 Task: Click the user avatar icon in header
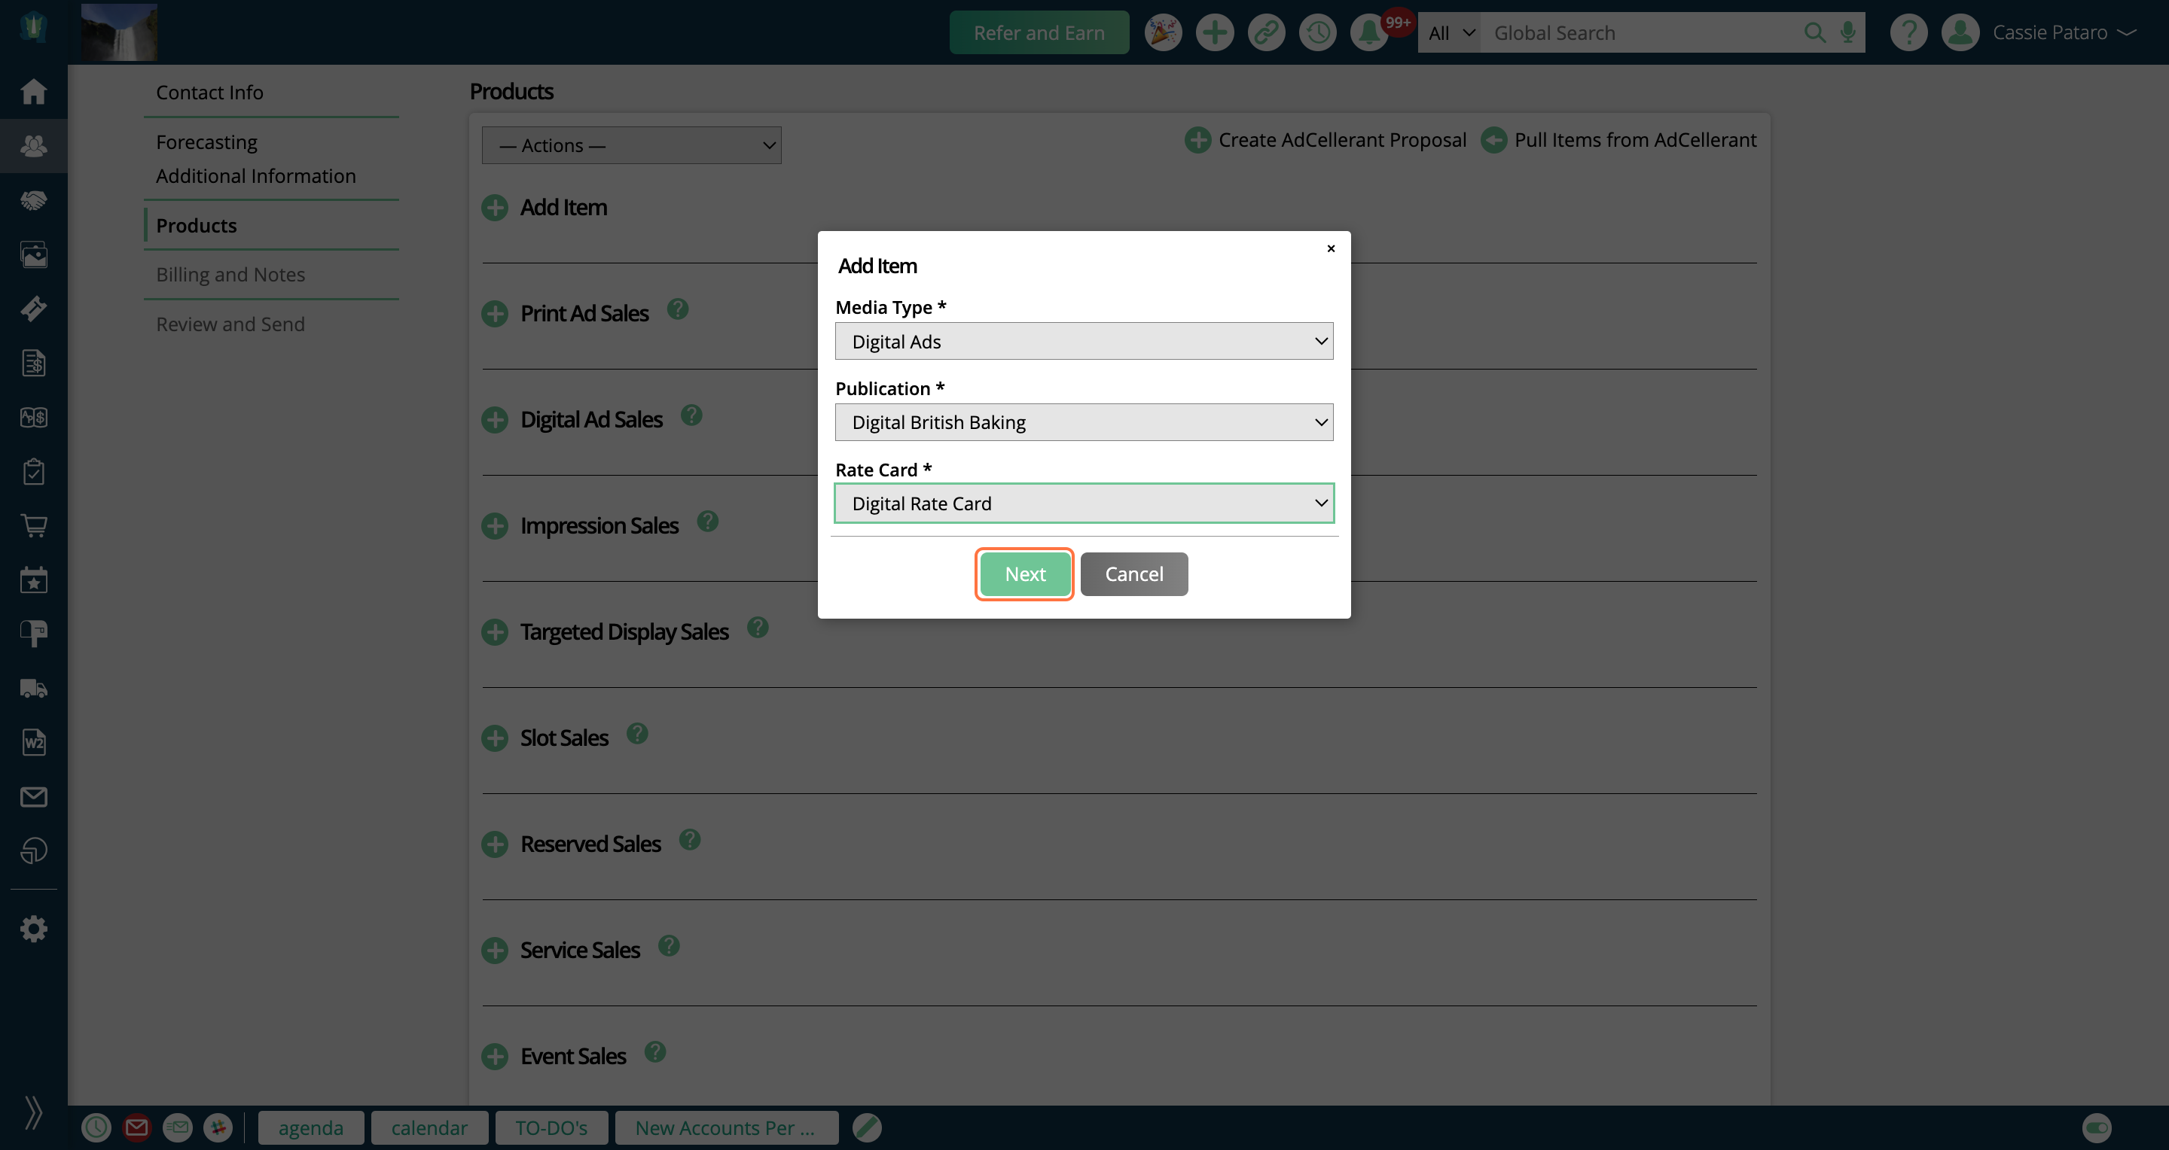pyautogui.click(x=1960, y=33)
